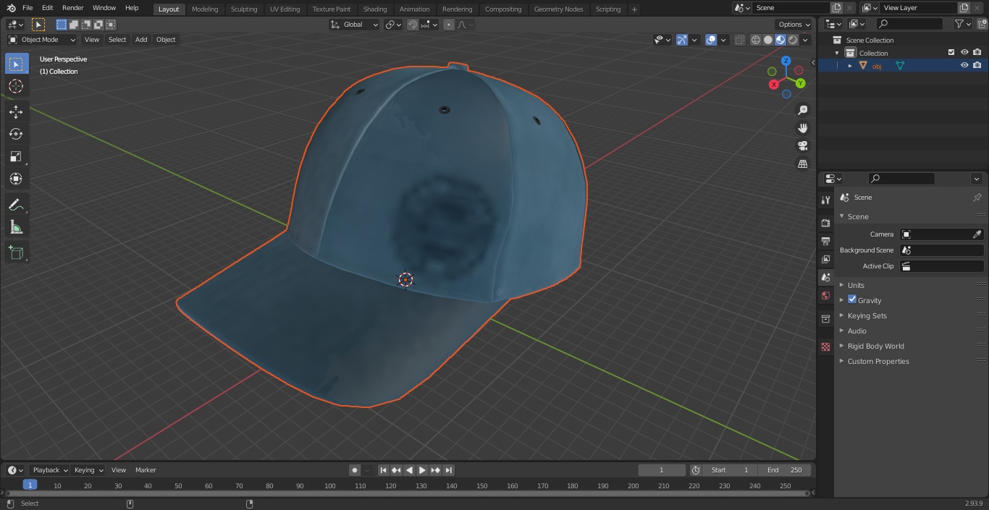Toggle Collection exclude checkbox in outliner
This screenshot has height=510, width=989.
[x=951, y=53]
